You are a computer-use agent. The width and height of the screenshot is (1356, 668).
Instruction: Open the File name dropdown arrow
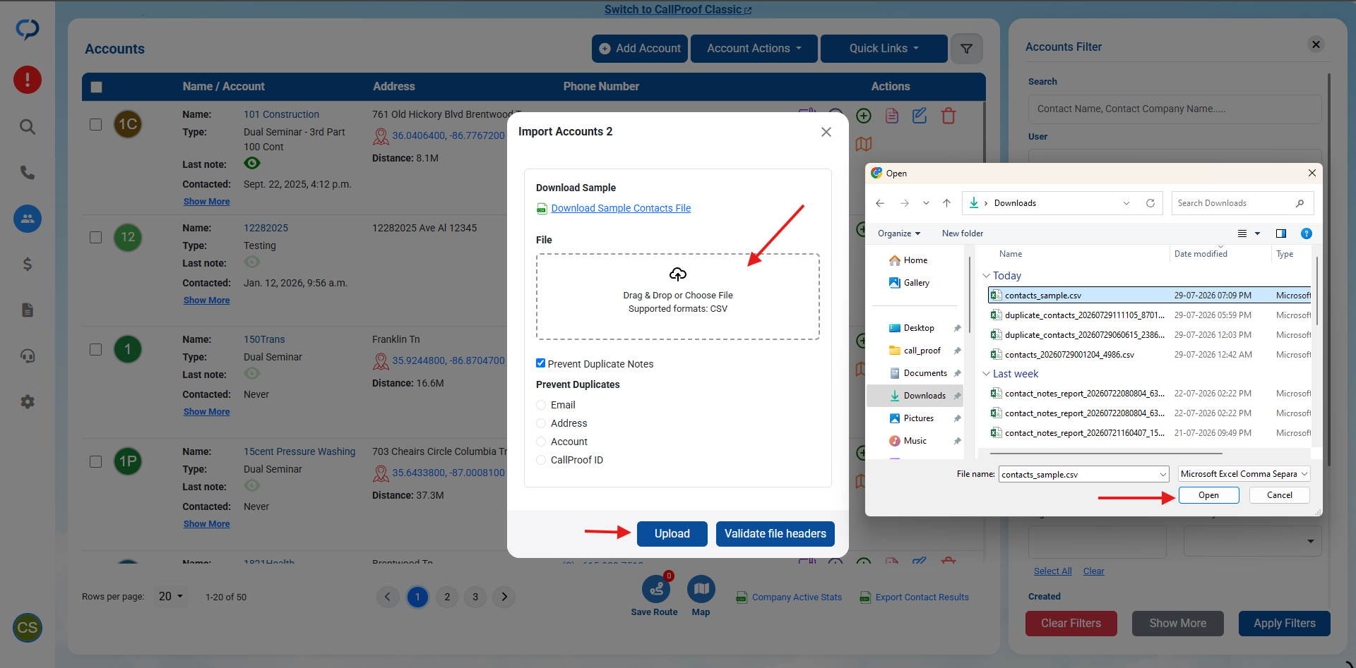tap(1163, 475)
